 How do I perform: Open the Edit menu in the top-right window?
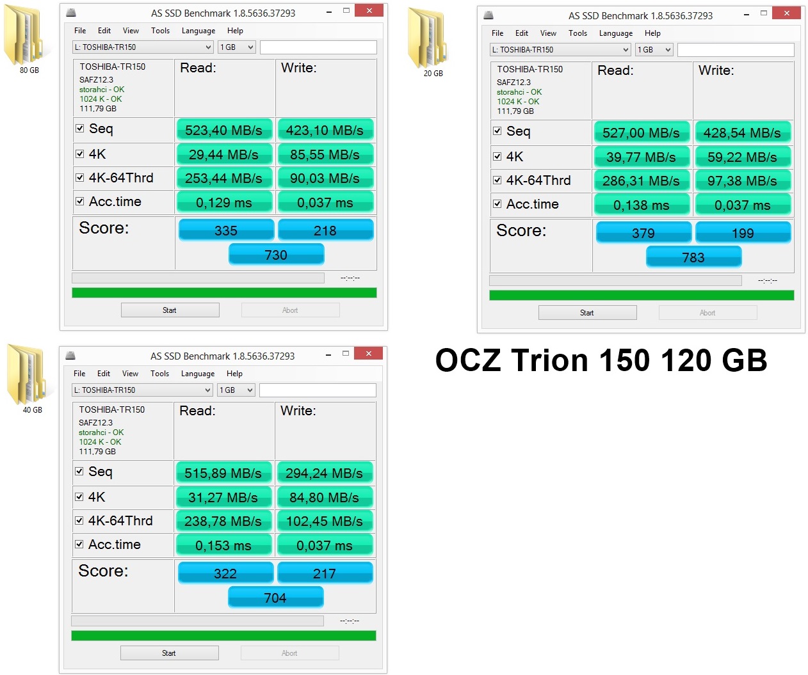tap(522, 33)
